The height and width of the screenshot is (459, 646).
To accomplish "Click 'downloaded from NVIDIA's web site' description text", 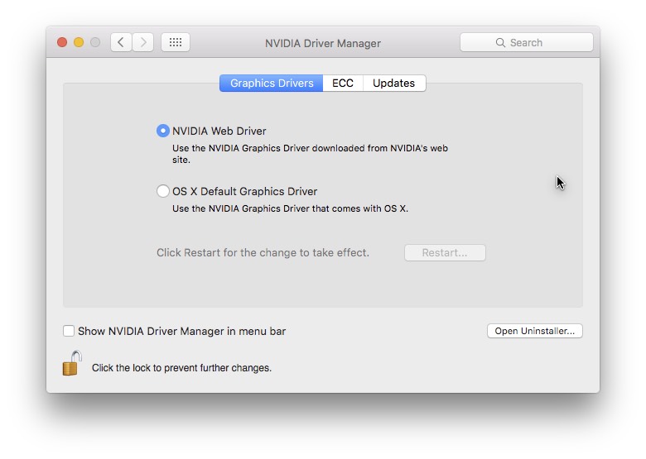I will click(310, 154).
